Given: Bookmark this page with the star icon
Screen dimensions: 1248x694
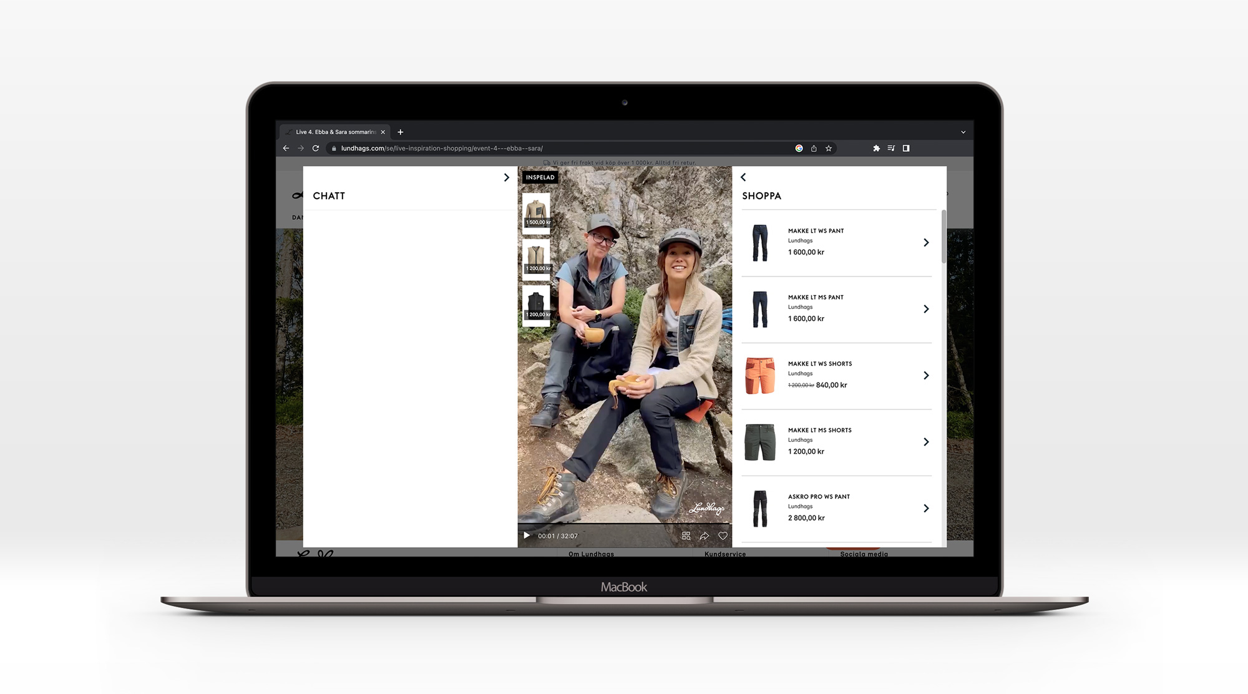Looking at the screenshot, I should [829, 149].
